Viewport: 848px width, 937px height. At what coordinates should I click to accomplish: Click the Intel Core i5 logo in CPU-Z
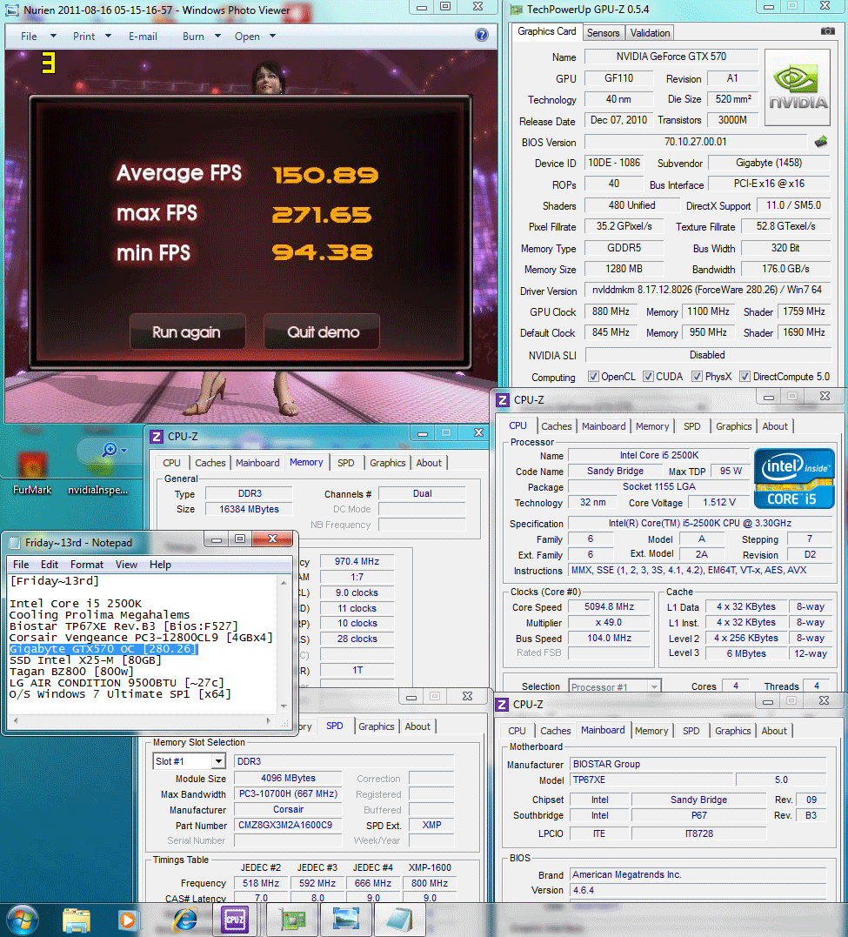coord(794,479)
